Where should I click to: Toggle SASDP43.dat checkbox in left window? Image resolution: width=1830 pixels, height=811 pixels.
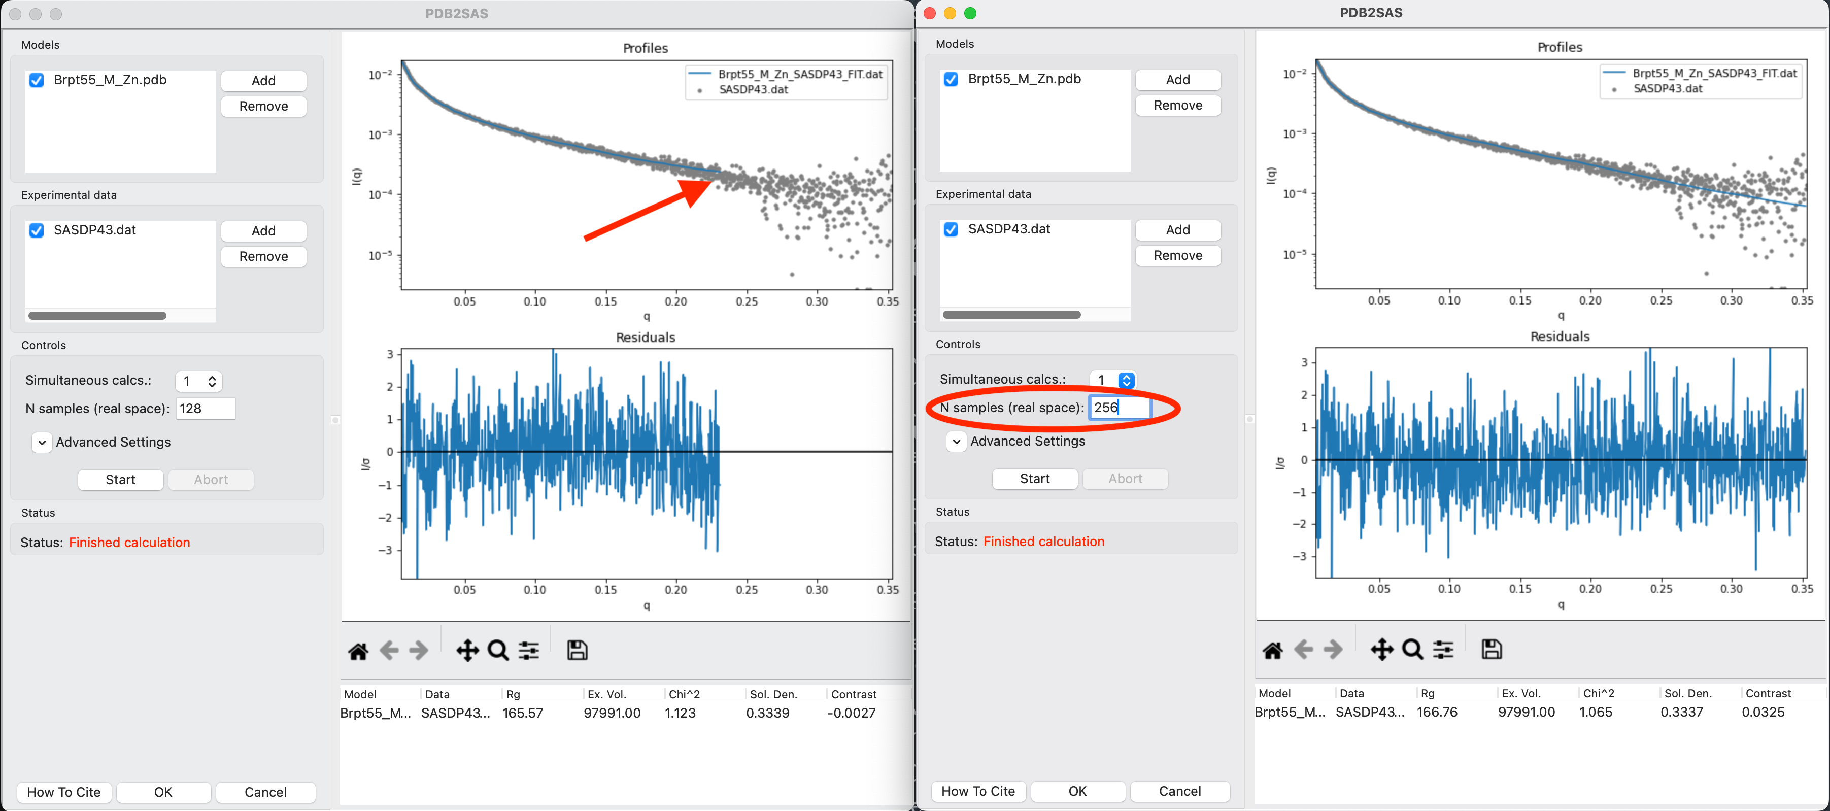(36, 231)
